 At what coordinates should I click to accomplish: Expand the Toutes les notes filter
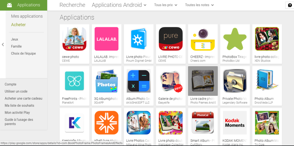[x=199, y=5]
